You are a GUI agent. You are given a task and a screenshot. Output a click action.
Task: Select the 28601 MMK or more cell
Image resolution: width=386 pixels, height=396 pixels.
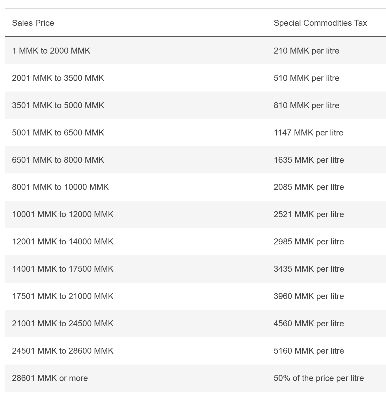click(50, 378)
